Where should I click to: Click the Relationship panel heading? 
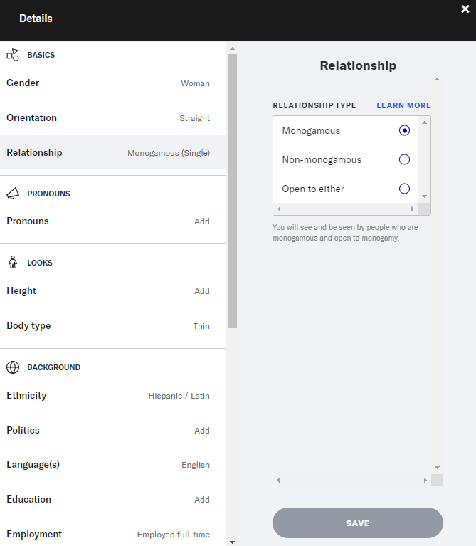point(358,65)
